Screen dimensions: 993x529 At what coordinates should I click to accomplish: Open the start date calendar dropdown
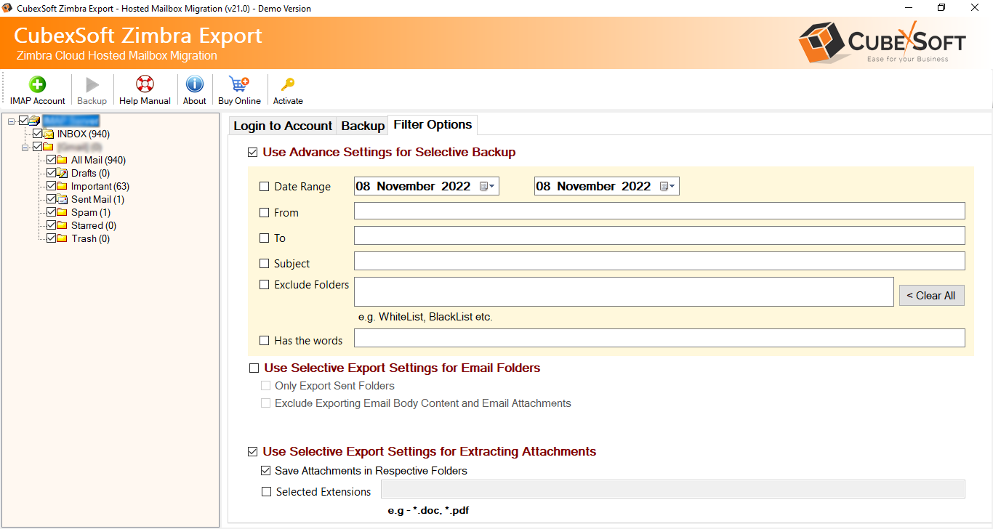point(487,187)
